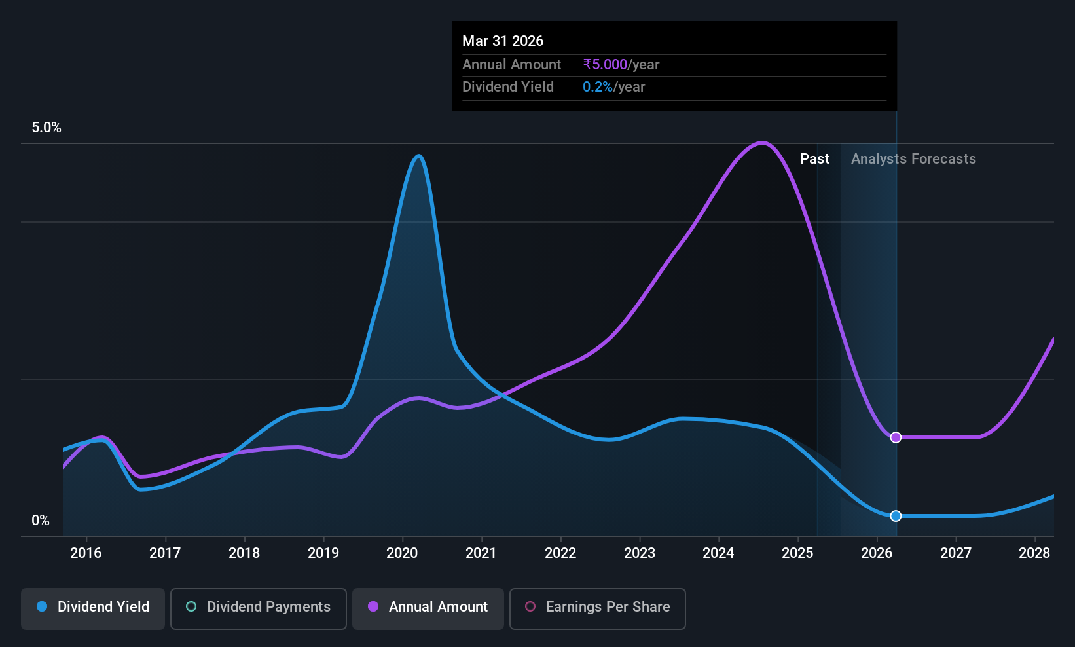Image resolution: width=1075 pixels, height=647 pixels.
Task: Enable the Earnings Per Share series
Action: point(598,608)
